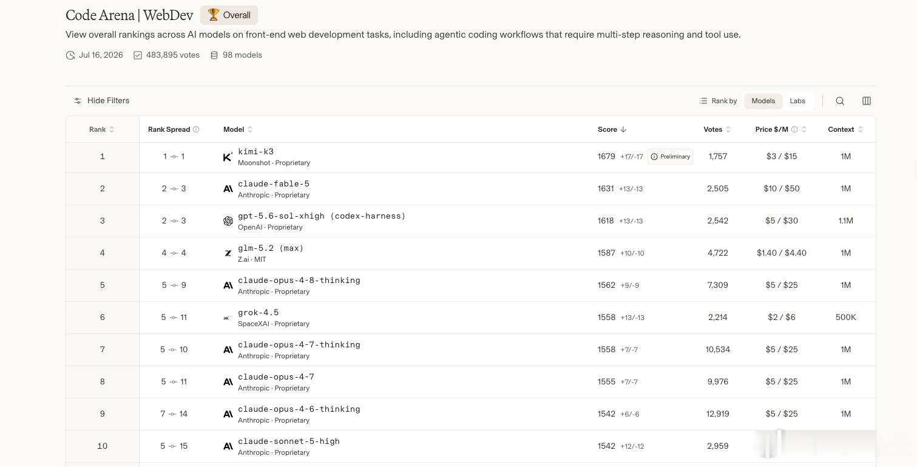Image resolution: width=917 pixels, height=467 pixels.
Task: Open the claude-opus-4-8-thinking model link
Action: click(x=299, y=281)
